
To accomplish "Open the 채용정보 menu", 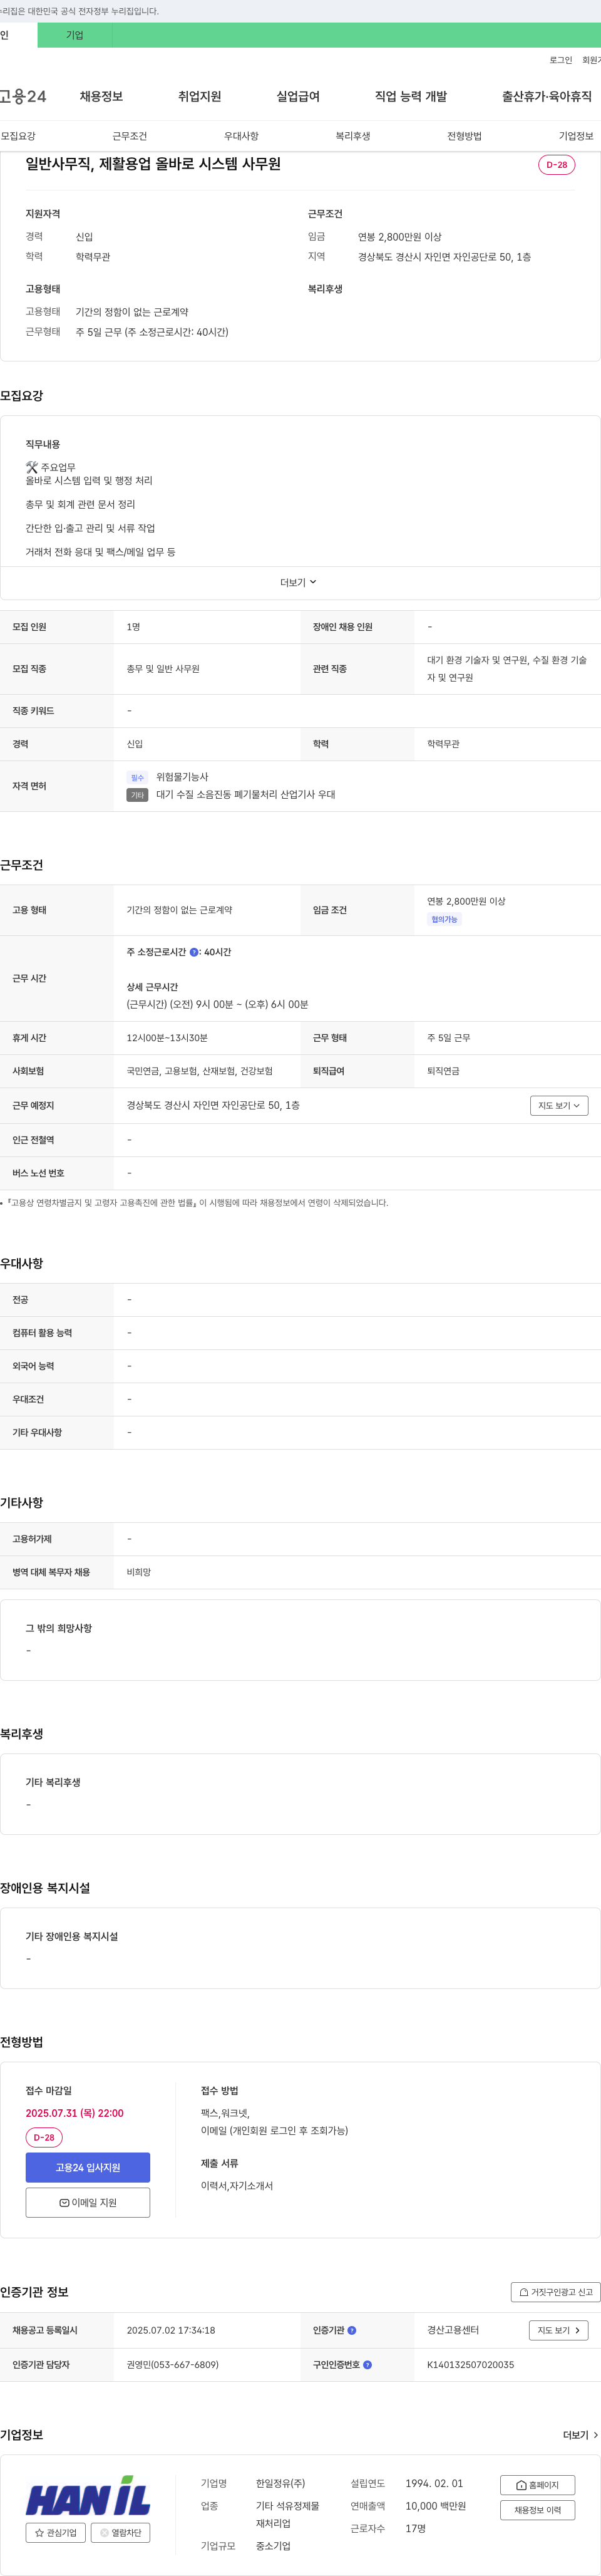I will (x=101, y=96).
